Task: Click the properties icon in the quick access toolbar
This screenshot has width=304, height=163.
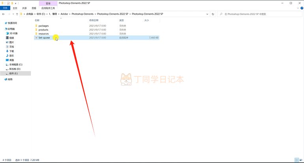Action: [8, 3]
